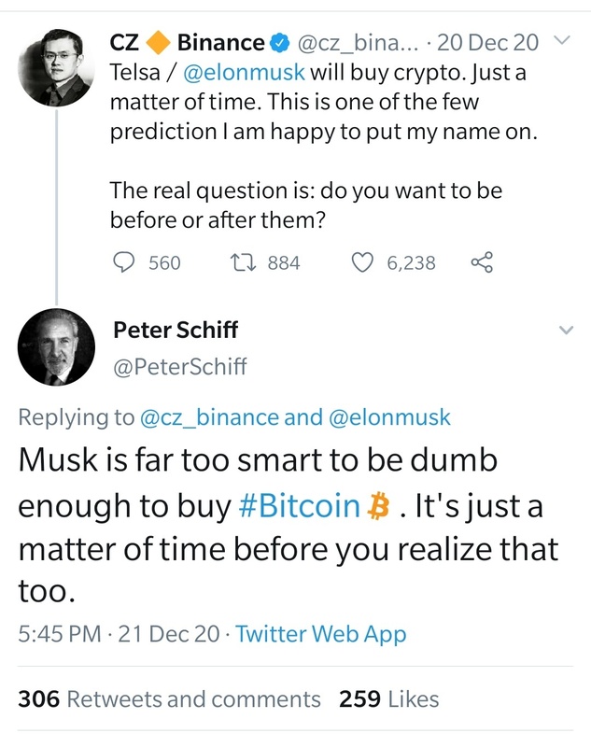Expand the options chevron on CZ's tweet
The image size is (591, 747).
[x=561, y=41]
